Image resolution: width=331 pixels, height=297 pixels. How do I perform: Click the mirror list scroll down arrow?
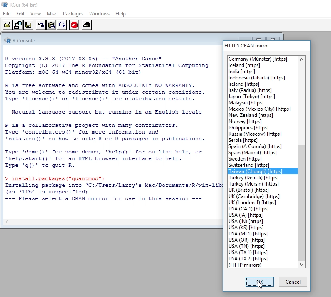pyautogui.click(x=302, y=265)
